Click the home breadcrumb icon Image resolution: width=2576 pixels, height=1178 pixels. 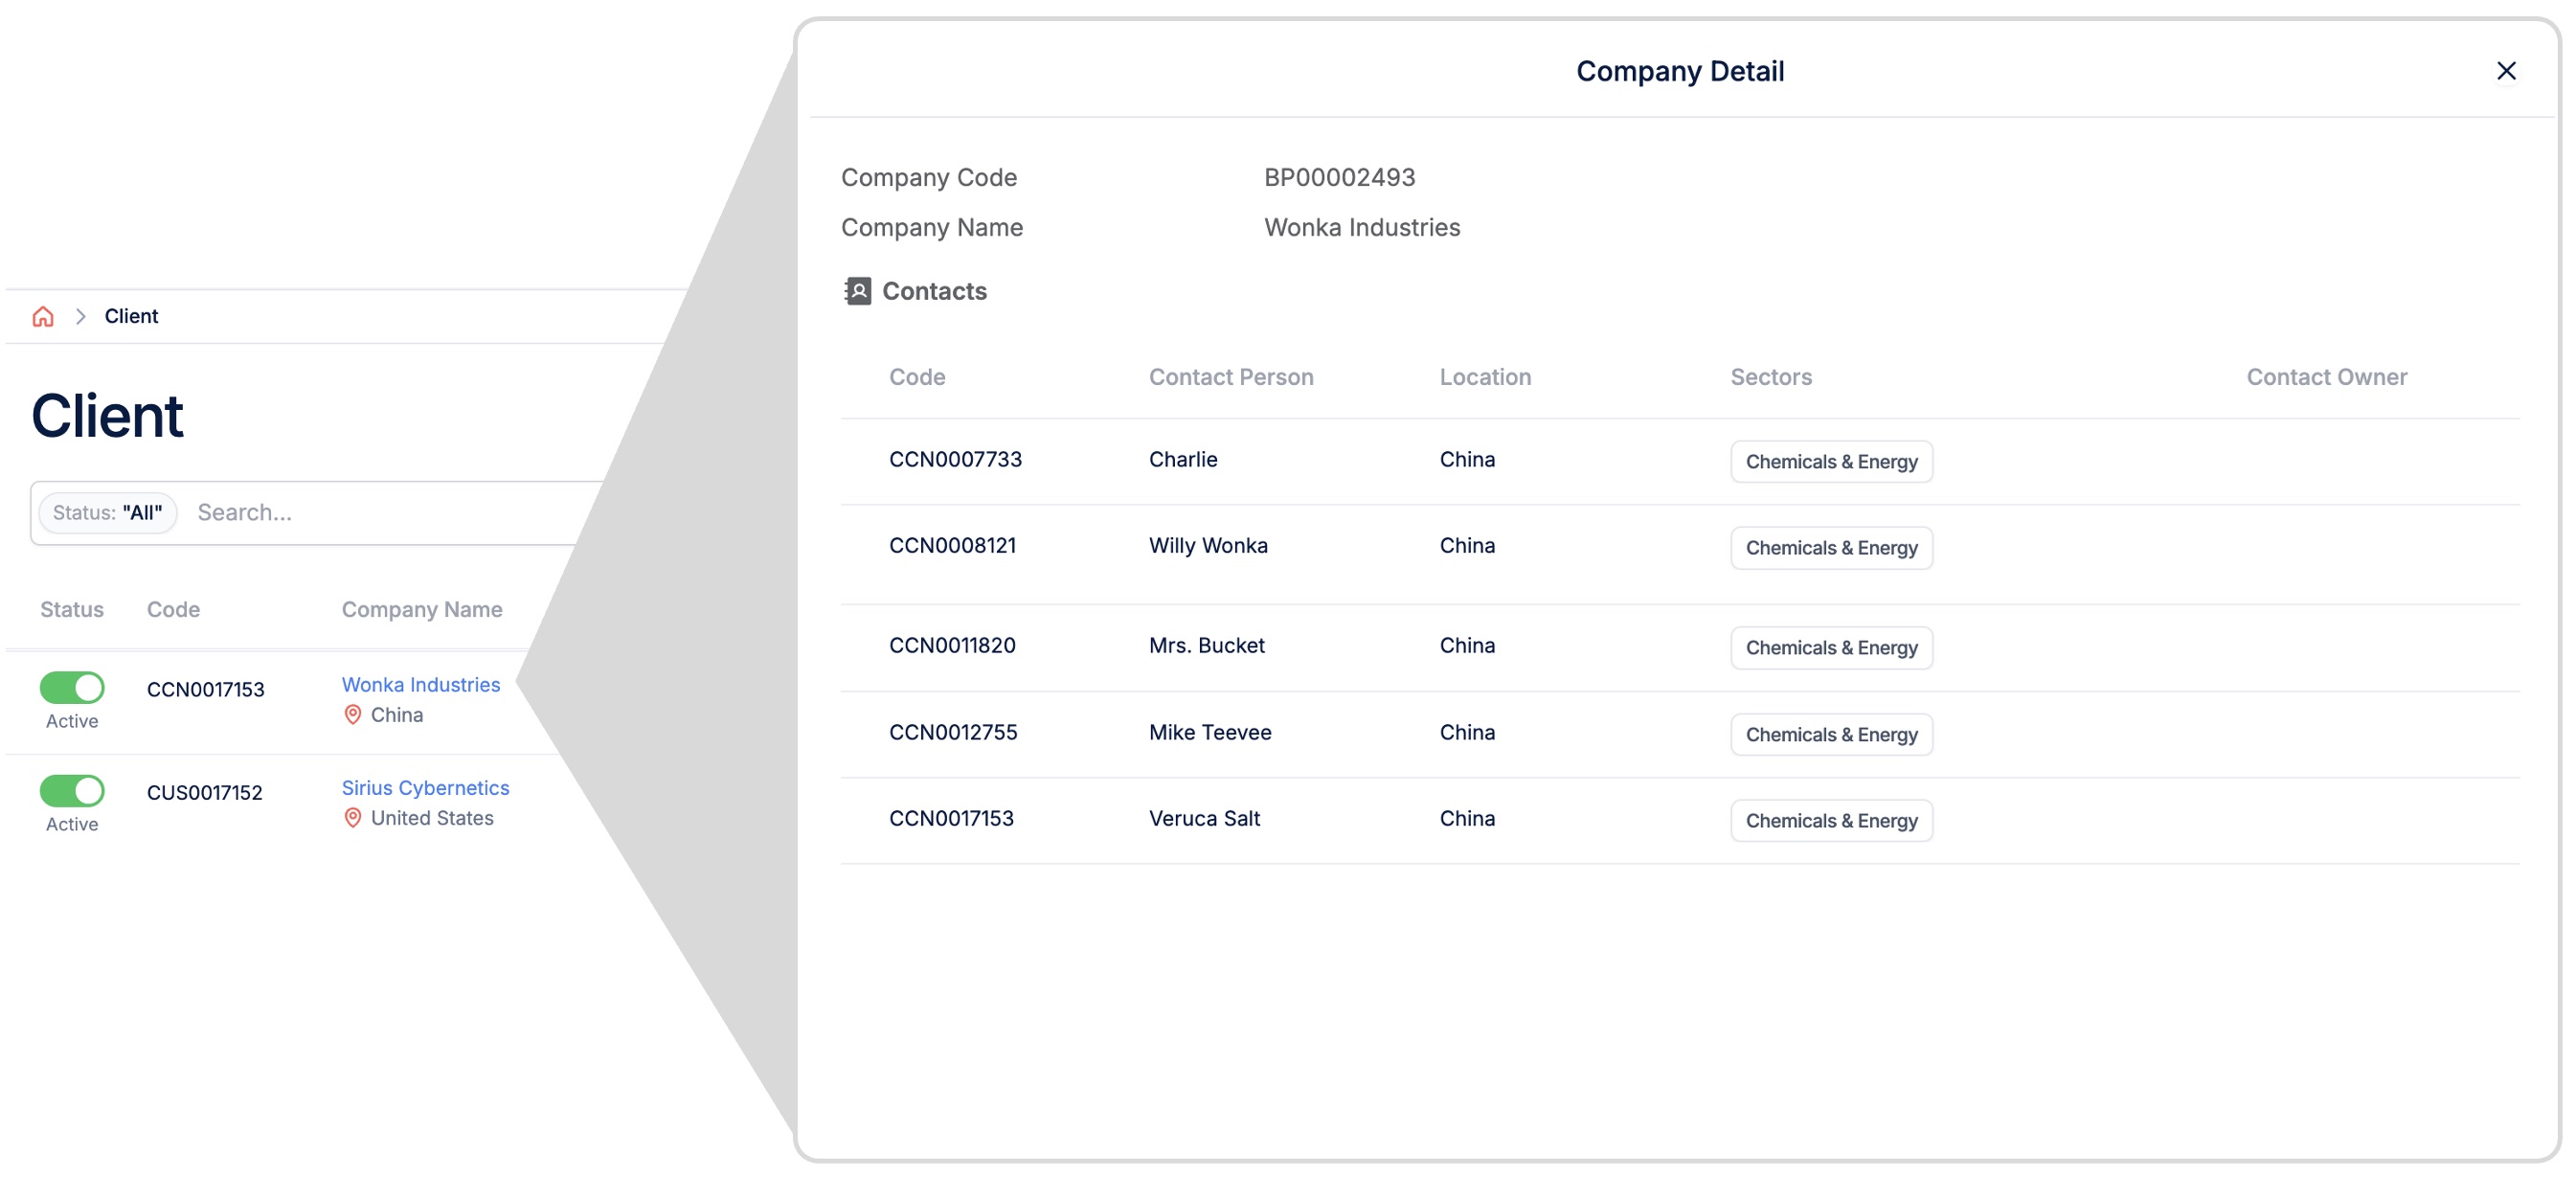coord(43,316)
